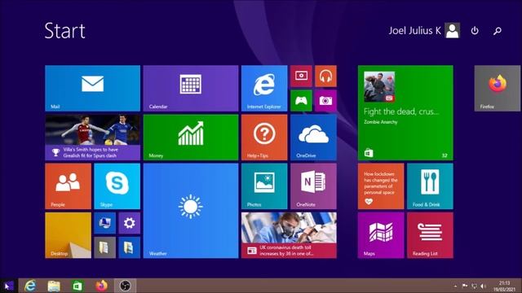Click the power options button

pyautogui.click(x=475, y=31)
